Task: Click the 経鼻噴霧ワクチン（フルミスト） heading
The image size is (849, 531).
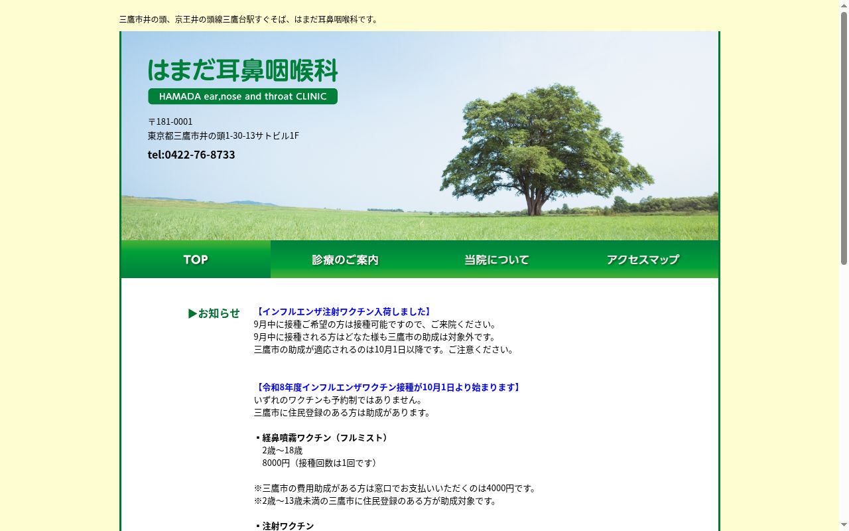Action: (x=322, y=437)
